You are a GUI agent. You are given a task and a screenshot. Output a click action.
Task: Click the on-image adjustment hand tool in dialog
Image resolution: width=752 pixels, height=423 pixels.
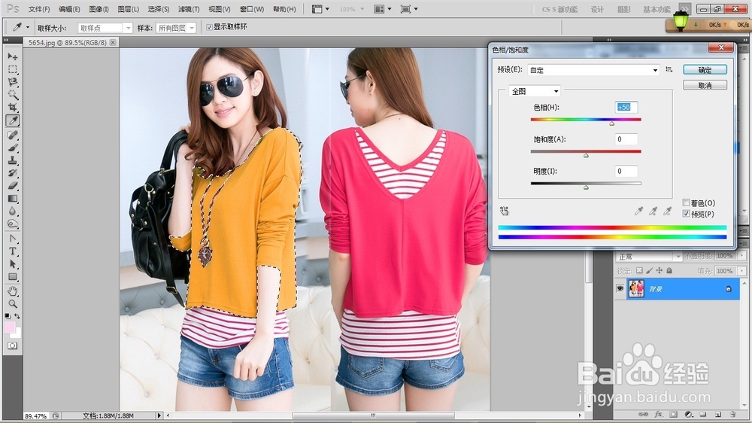click(504, 211)
